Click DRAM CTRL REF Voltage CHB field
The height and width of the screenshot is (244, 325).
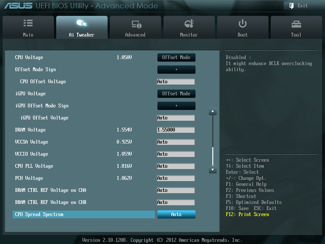pyautogui.click(x=176, y=202)
